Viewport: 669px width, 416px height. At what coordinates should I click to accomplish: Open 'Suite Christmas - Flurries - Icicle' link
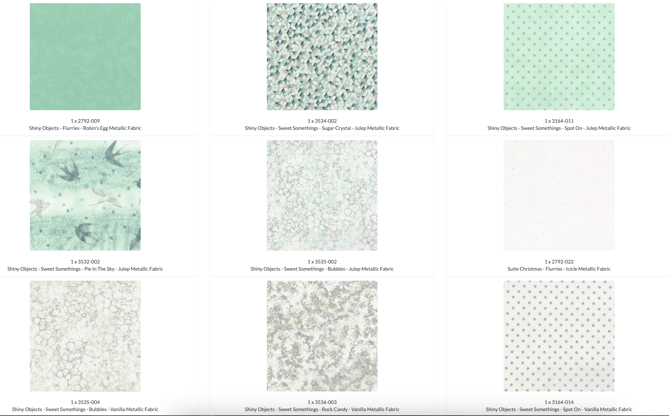click(x=559, y=269)
